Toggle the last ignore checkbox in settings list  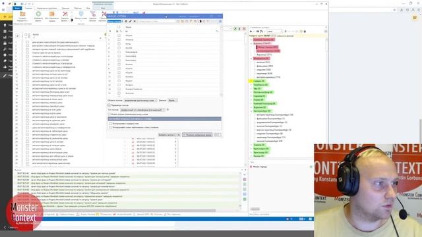pyautogui.click(x=111, y=127)
